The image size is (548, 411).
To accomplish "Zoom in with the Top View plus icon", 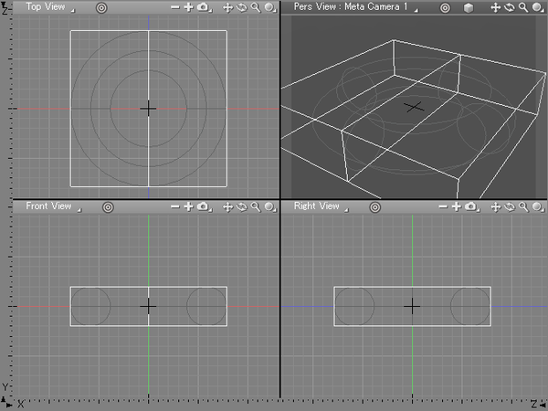I will point(188,7).
